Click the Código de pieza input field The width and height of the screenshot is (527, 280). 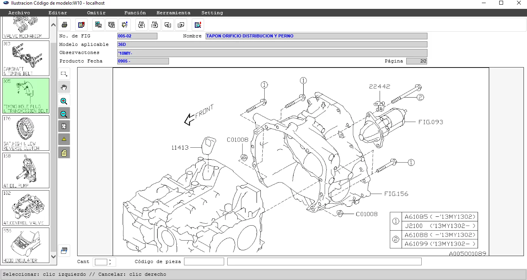pos(204,261)
